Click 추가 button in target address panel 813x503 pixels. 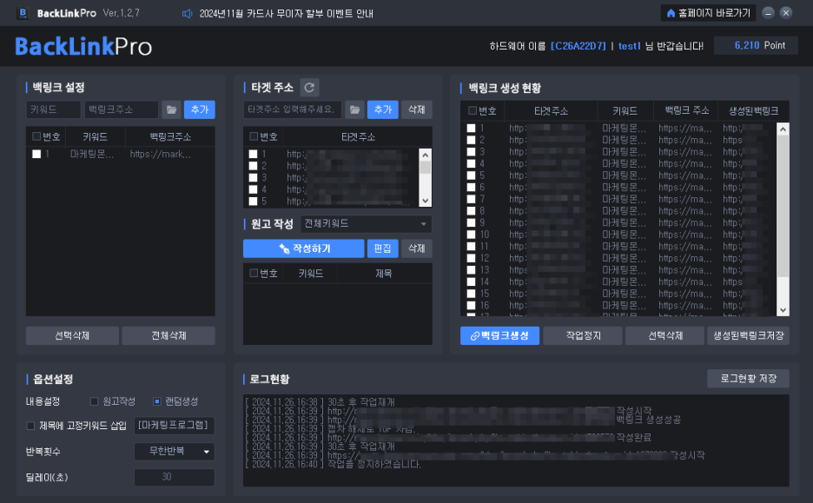383,109
